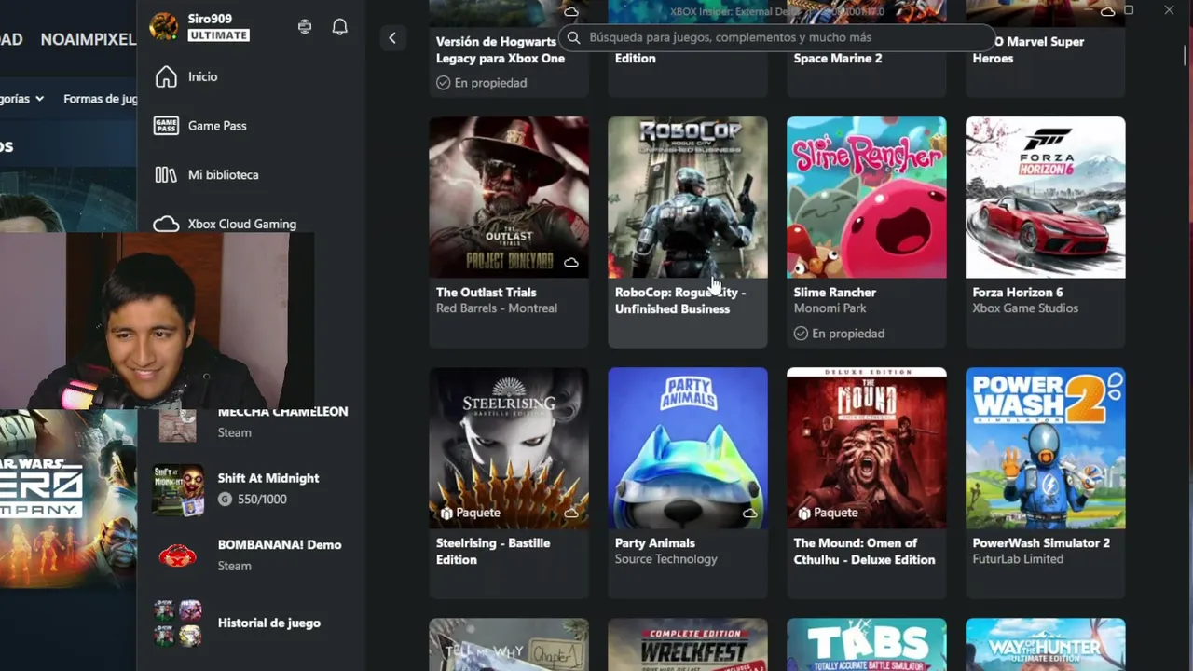Screen dimensions: 1193x671
Task: Open the BOMBANANA! Demo game icon
Action: [x=178, y=555]
